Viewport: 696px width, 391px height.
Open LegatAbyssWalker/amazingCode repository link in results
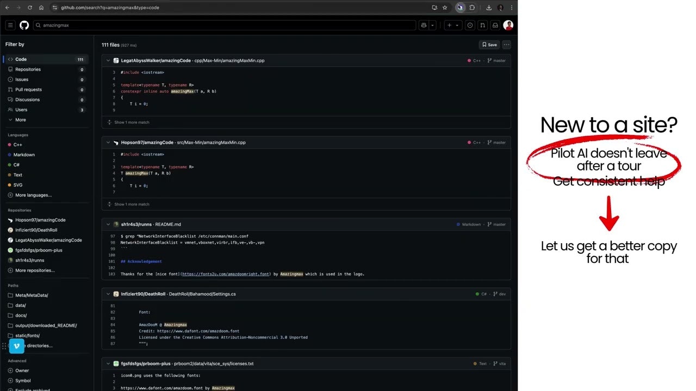(156, 61)
